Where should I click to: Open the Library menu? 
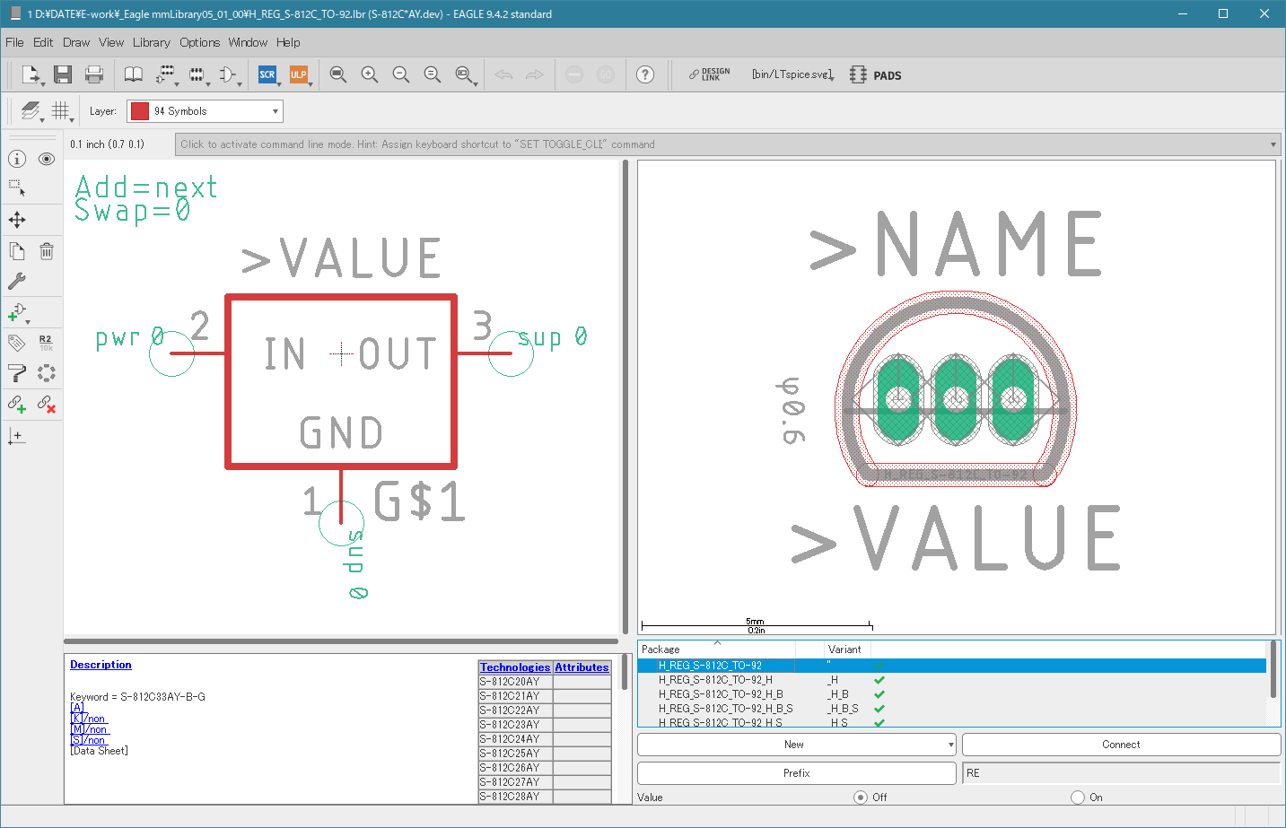(x=151, y=42)
